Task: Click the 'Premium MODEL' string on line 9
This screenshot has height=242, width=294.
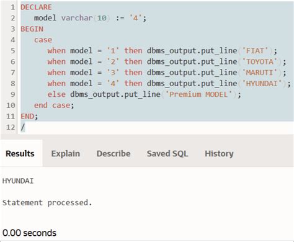Action: [198, 94]
